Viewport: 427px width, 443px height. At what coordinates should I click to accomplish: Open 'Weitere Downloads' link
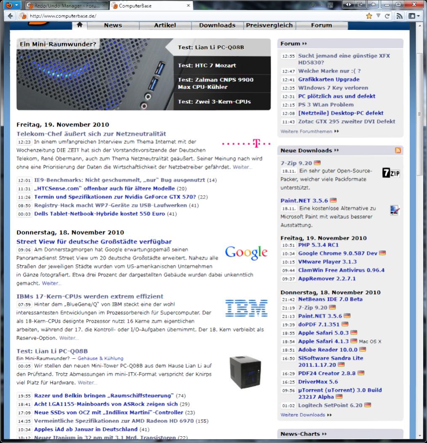point(306,415)
